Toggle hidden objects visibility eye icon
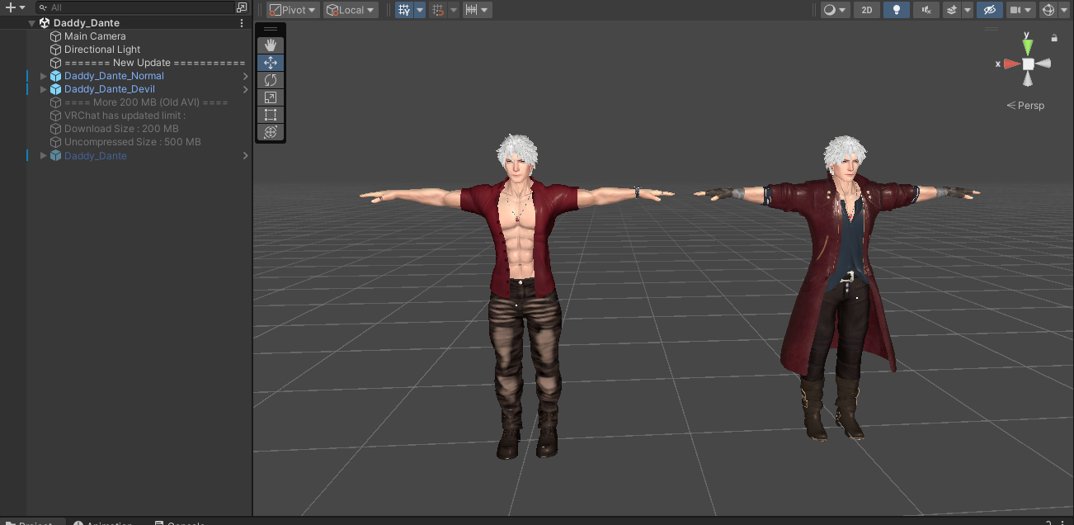Viewport: 1074px width, 525px height. coord(990,10)
